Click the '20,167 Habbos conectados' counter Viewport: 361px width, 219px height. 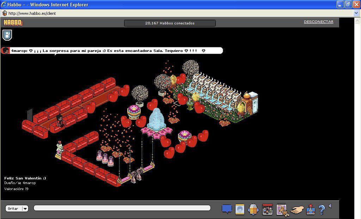click(x=170, y=23)
